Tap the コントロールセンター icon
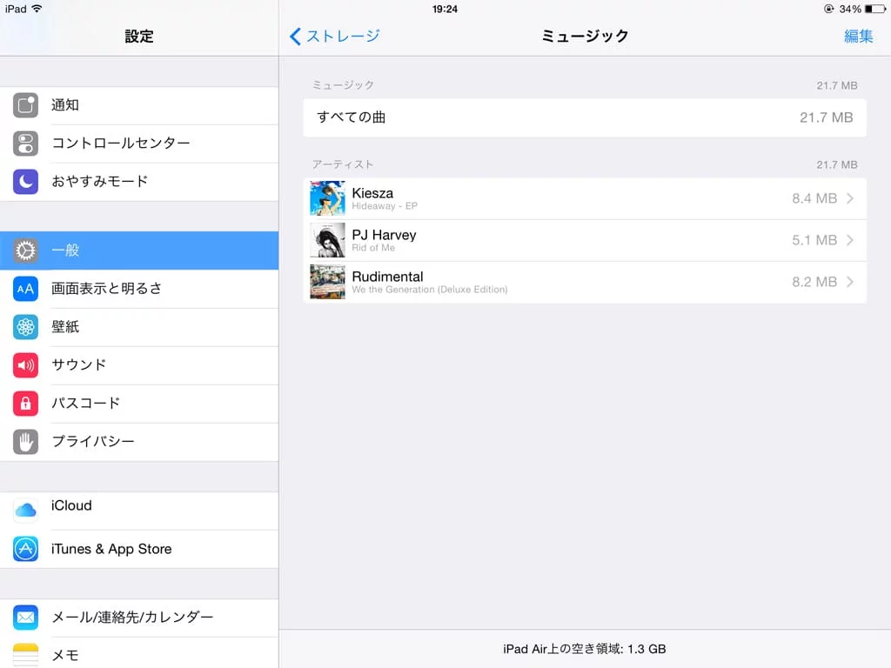Image resolution: width=891 pixels, height=668 pixels. point(25,144)
